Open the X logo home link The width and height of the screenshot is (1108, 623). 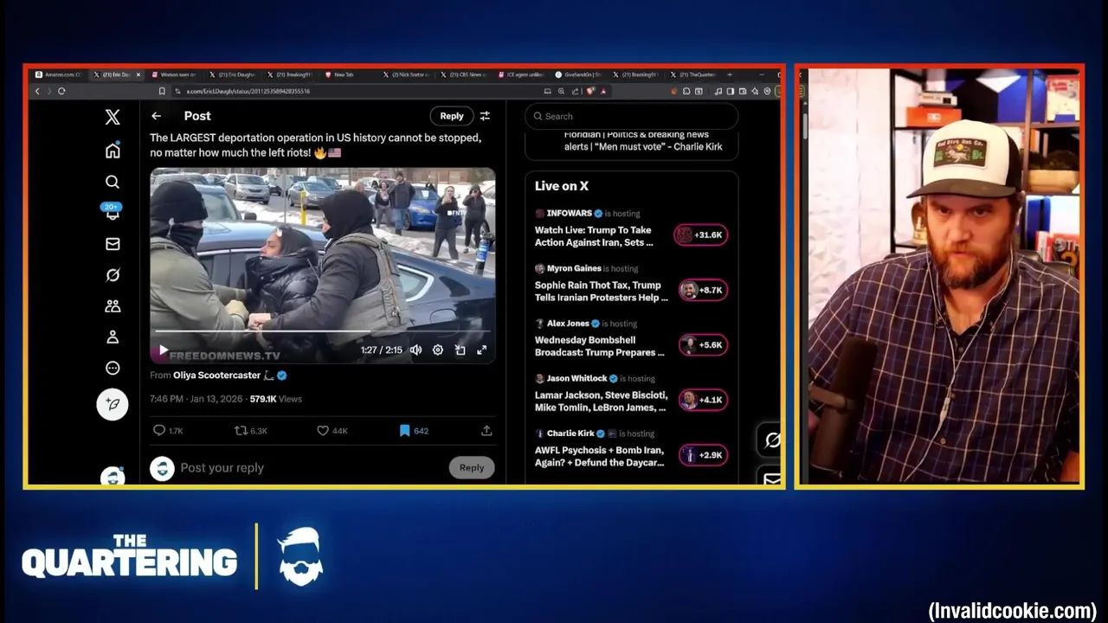pos(113,118)
